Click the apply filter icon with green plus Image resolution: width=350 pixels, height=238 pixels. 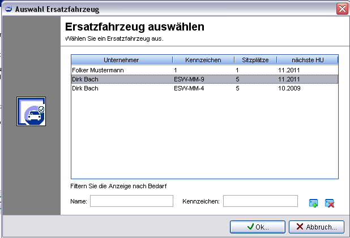313,203
